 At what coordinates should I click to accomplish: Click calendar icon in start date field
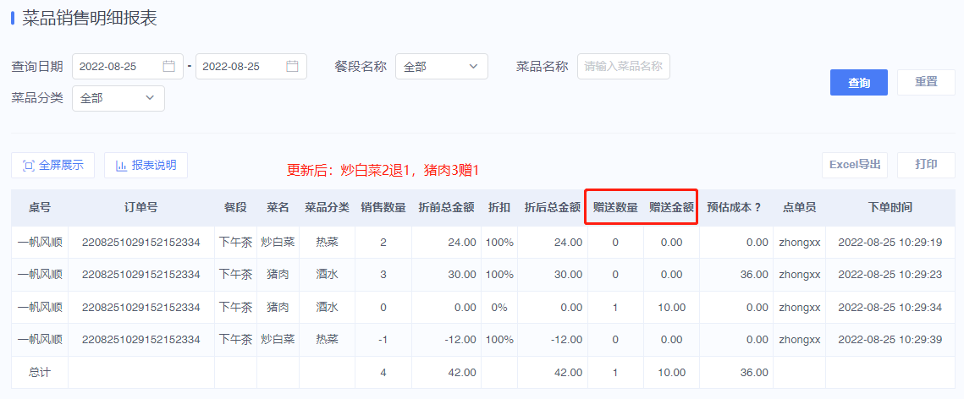169,66
